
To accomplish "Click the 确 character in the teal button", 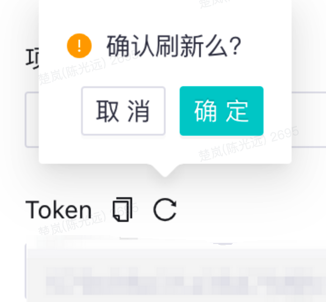I will click(205, 111).
